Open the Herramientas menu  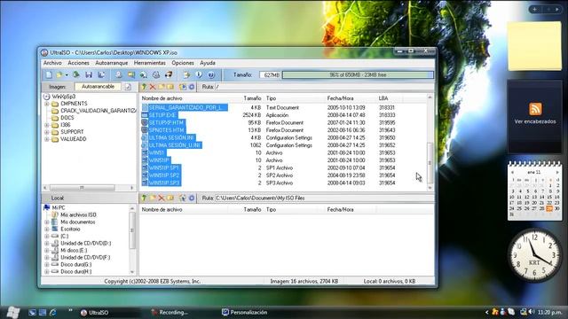point(150,63)
